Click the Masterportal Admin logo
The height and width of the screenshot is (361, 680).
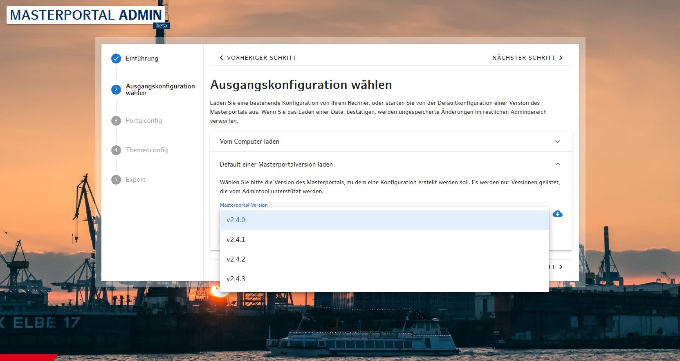pos(86,15)
